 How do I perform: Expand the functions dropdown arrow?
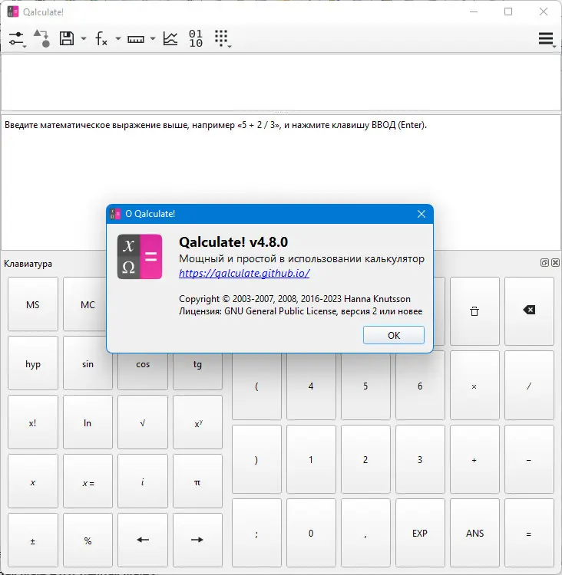click(x=118, y=38)
